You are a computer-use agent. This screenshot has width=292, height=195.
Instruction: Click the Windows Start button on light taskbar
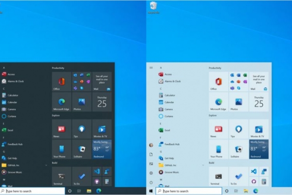[x=151, y=191]
